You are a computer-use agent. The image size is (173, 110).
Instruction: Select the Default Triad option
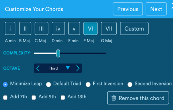pos(48,84)
